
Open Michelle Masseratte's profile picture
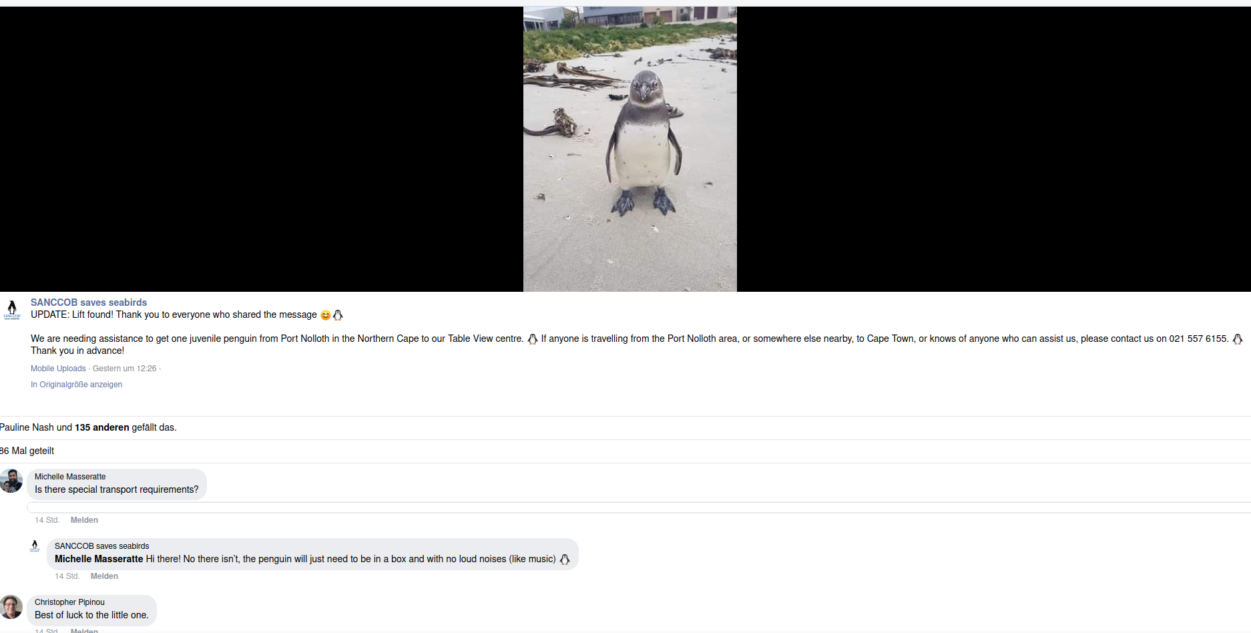pyautogui.click(x=11, y=481)
